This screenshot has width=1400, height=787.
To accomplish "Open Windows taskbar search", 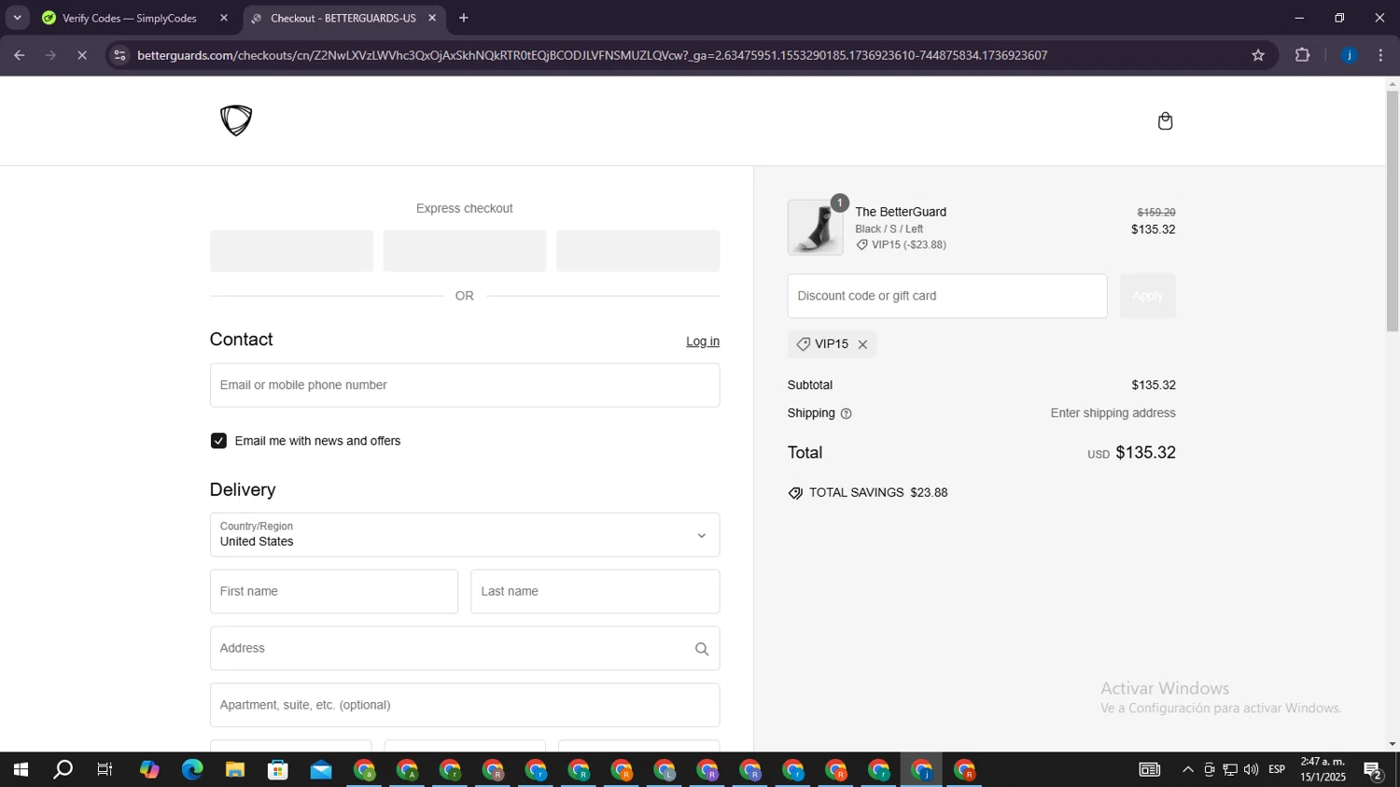I will pos(63,770).
